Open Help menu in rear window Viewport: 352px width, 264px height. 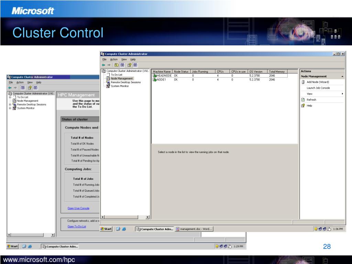[38, 82]
